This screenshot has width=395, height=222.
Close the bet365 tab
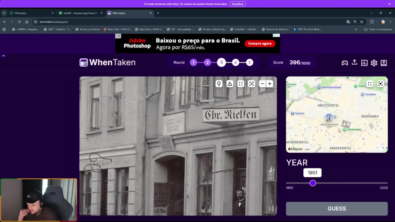point(102,13)
